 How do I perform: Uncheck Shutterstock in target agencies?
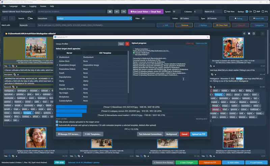coord(57,57)
